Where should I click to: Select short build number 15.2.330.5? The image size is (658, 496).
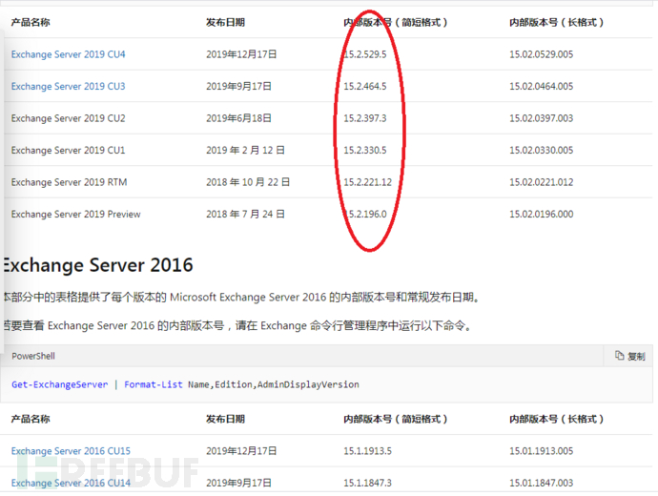[x=365, y=150]
